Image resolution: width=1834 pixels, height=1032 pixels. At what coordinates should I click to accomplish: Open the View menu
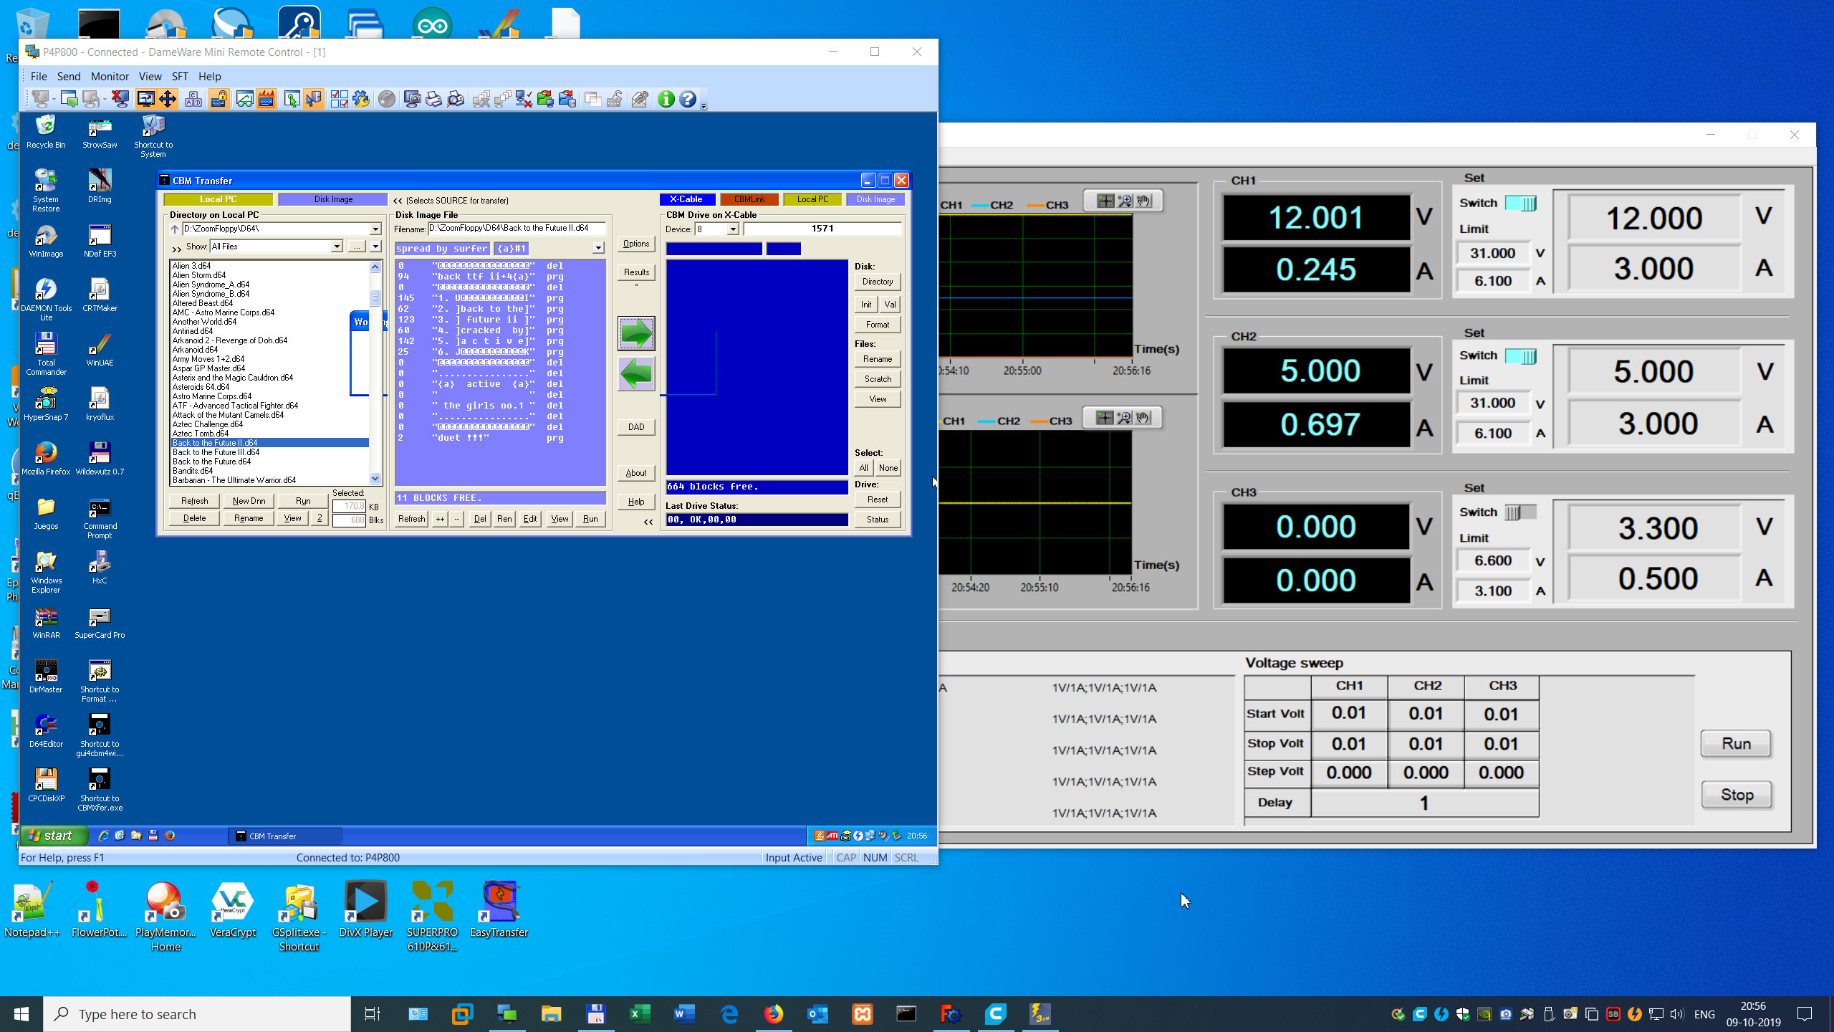[150, 76]
